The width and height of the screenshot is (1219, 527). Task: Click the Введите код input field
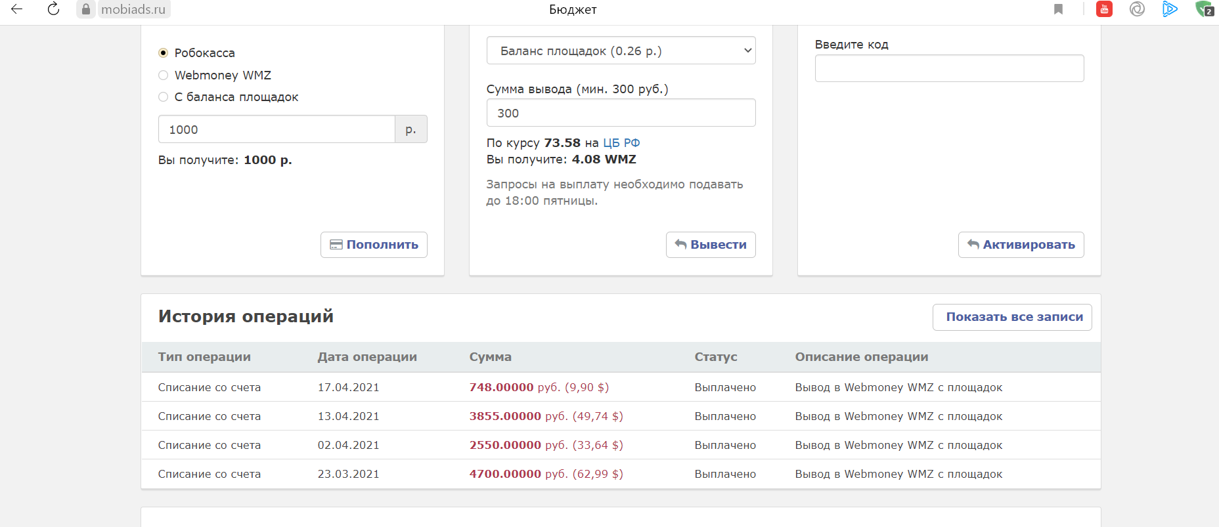(949, 68)
